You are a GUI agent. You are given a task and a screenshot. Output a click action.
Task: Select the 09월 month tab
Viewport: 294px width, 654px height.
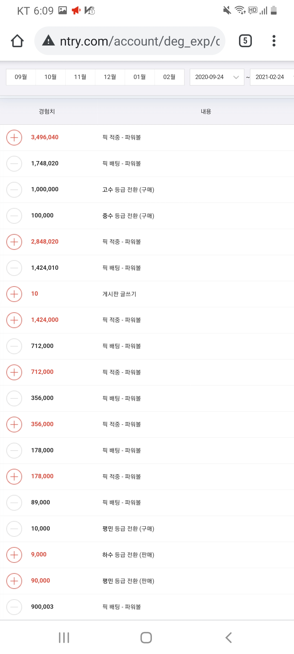21,77
